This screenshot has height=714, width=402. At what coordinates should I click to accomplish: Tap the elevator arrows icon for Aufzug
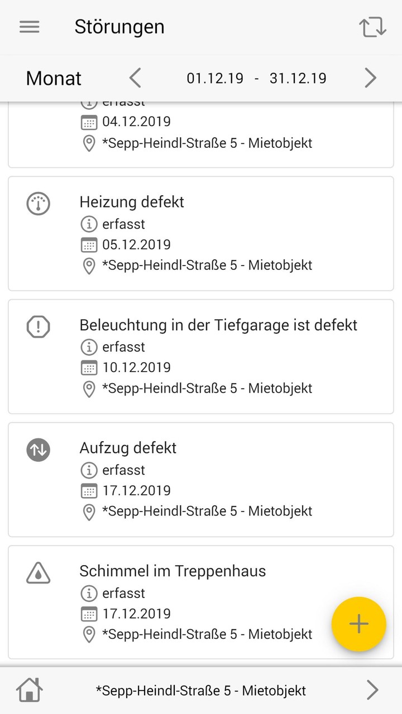(39, 450)
